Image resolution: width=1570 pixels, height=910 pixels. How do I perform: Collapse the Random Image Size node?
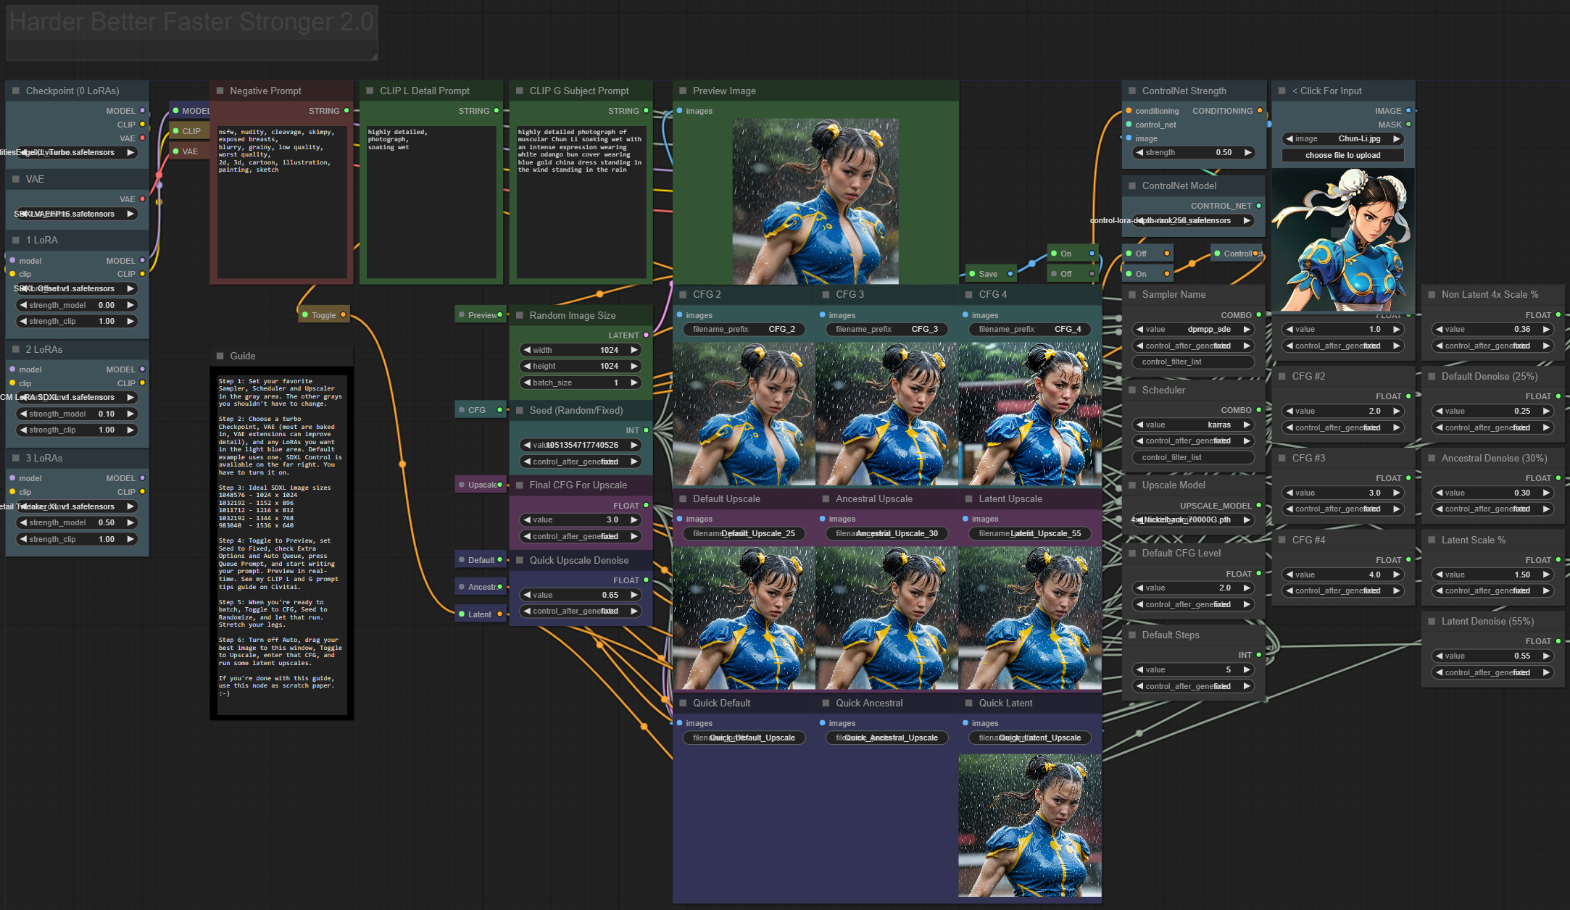(520, 316)
